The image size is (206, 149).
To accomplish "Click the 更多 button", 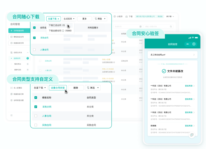I will [85, 19].
